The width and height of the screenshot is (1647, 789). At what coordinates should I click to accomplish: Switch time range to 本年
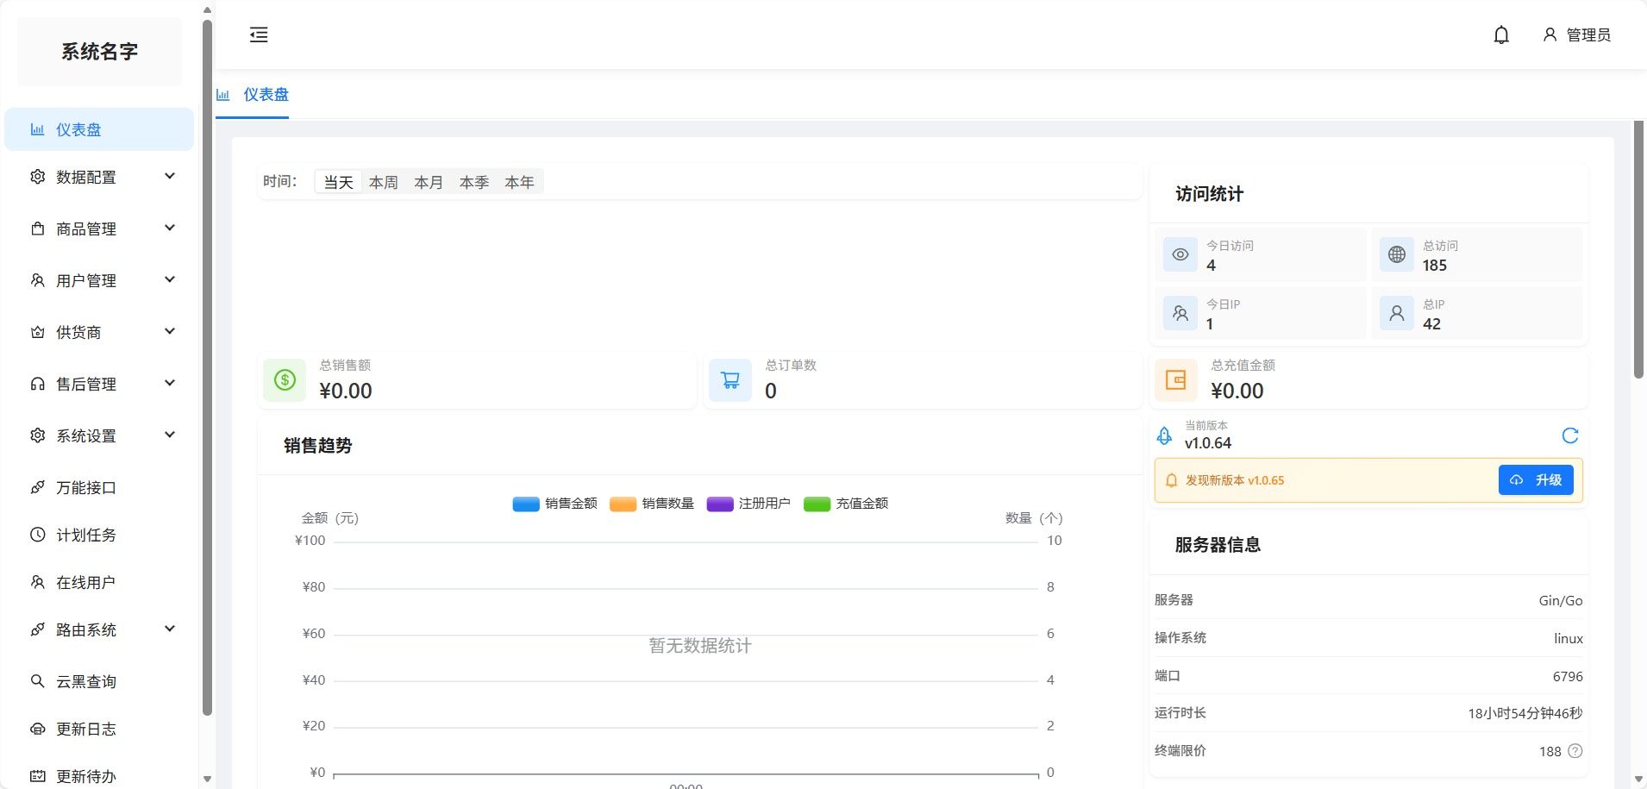[519, 182]
